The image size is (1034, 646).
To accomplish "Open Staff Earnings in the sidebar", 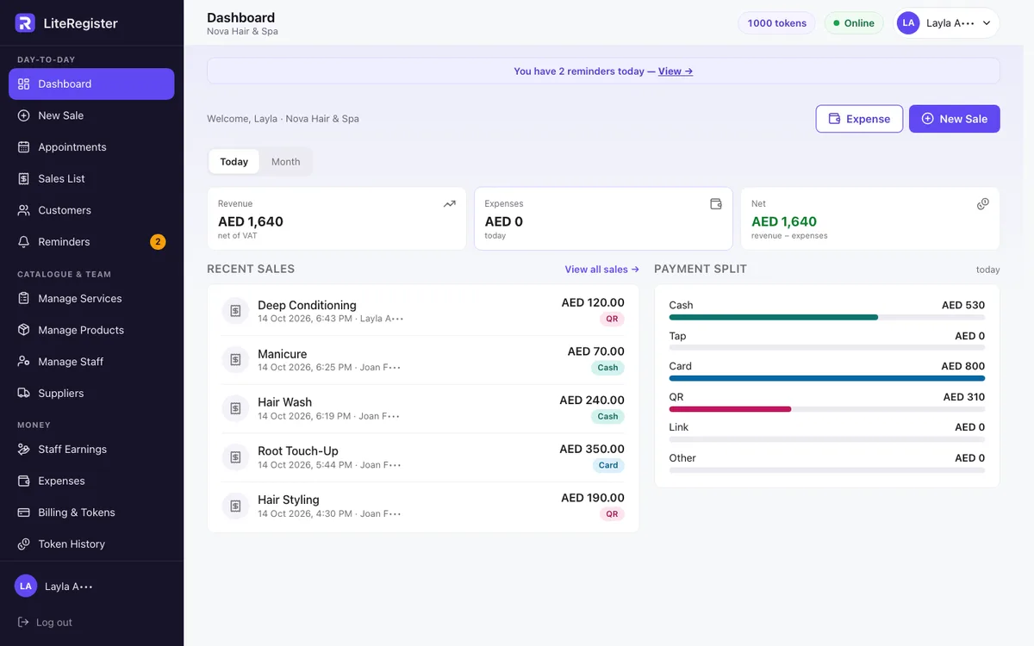I will [x=91, y=450].
